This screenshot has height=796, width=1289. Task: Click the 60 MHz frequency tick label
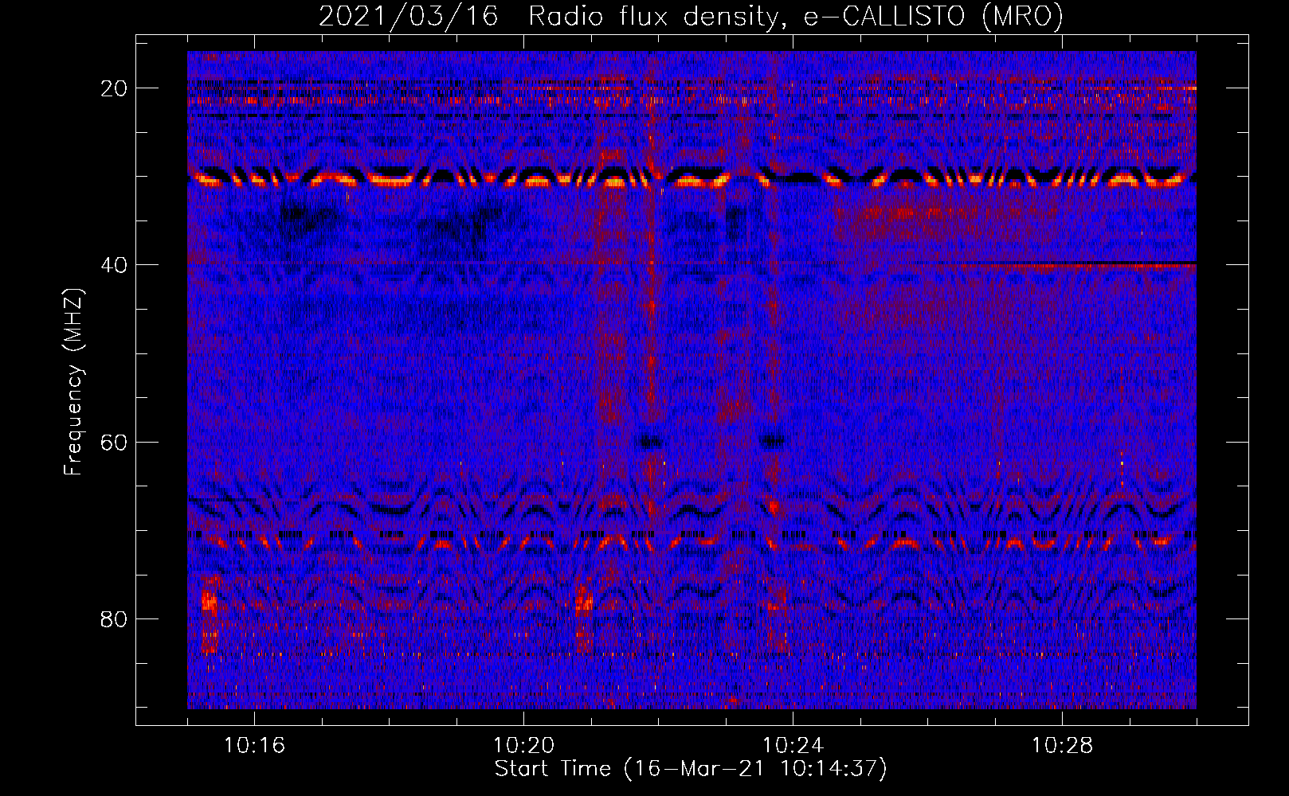coord(115,442)
